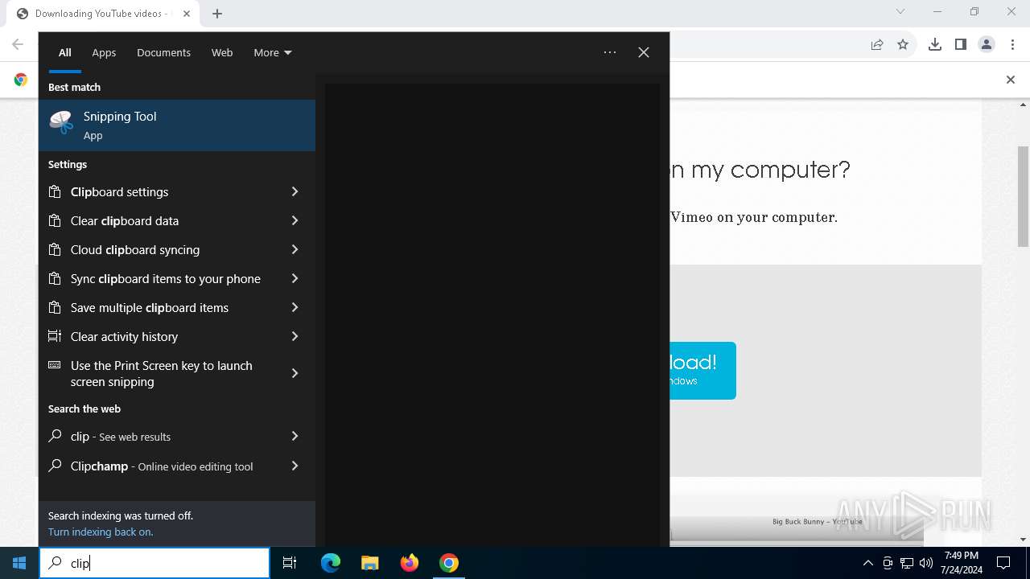Click the Clear clipboard data icon
Viewport: 1030px width, 579px height.
coord(55,220)
